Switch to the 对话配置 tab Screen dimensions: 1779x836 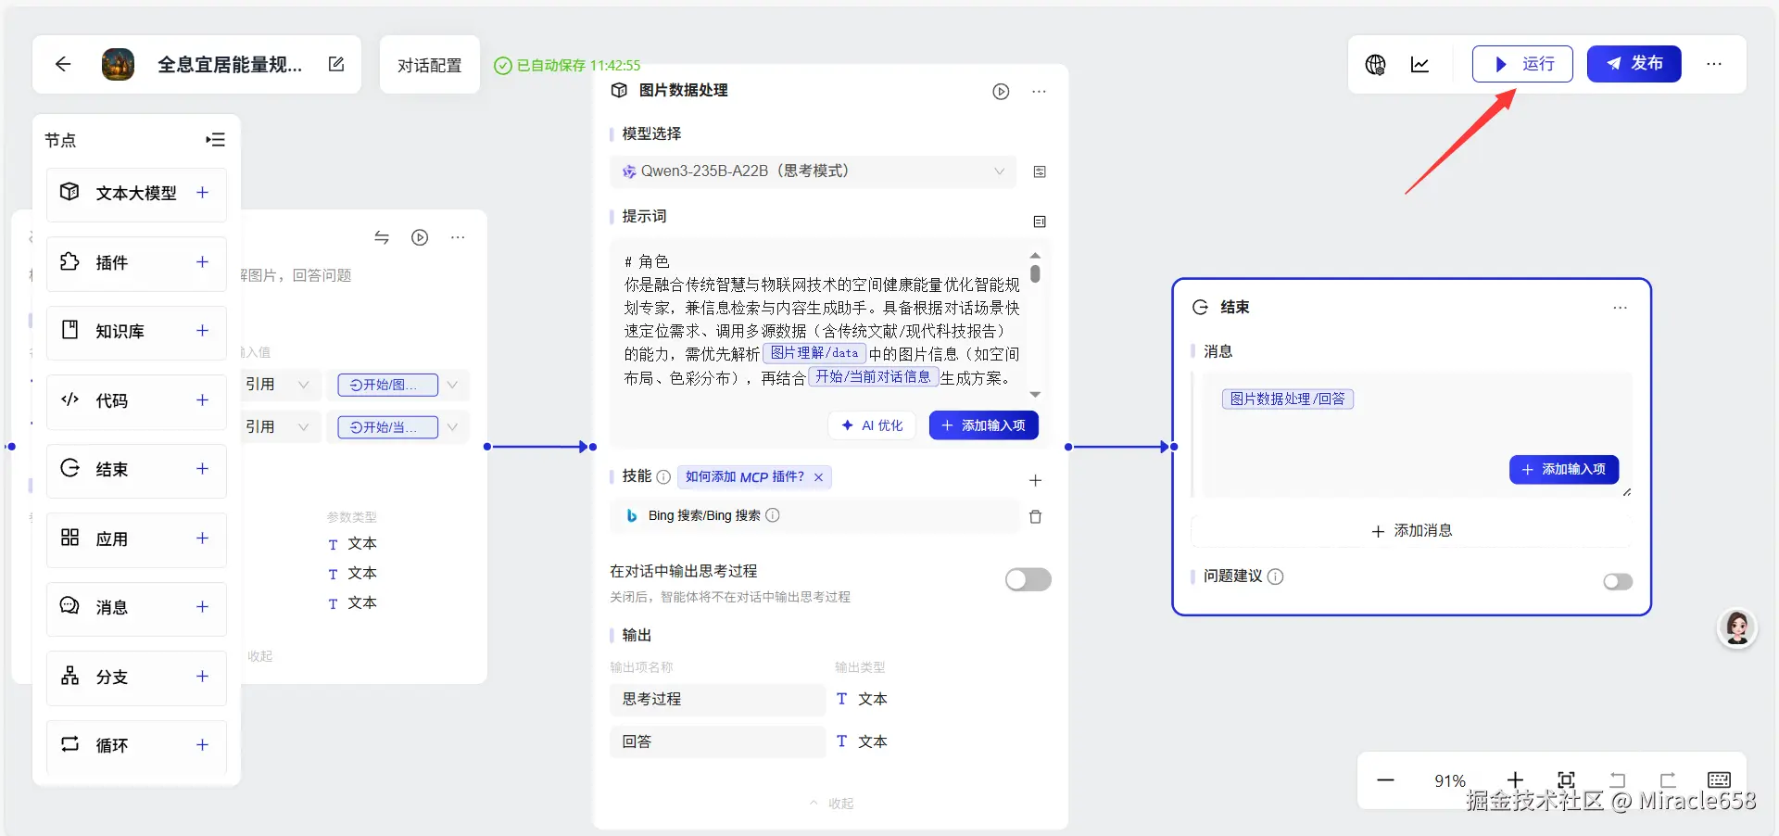pos(429,64)
